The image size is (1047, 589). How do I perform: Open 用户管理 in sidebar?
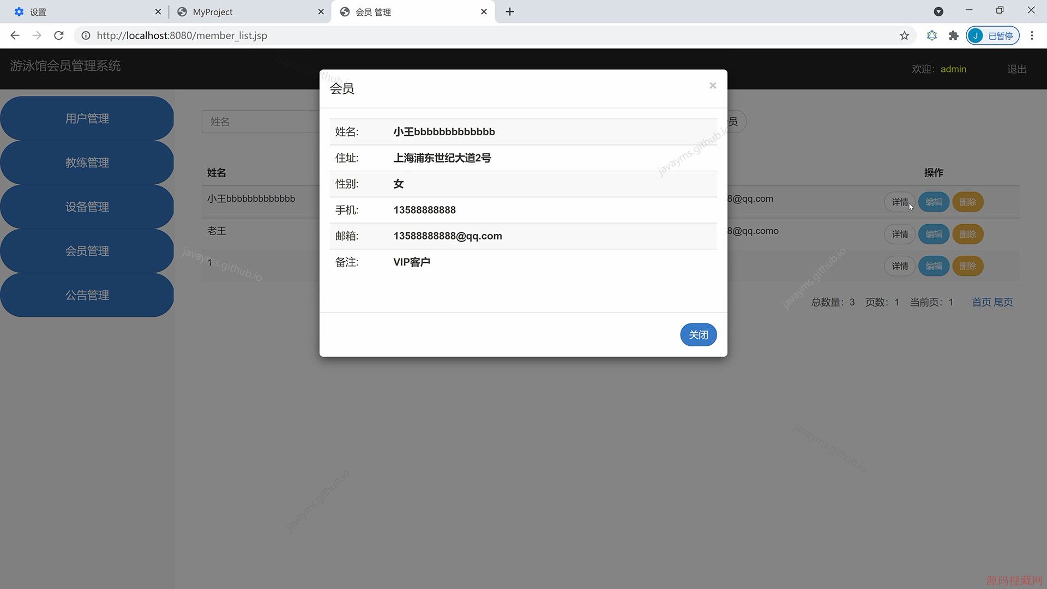[87, 119]
